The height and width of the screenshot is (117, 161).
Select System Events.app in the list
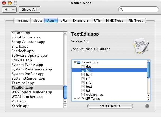pyautogui.click(x=37, y=65)
